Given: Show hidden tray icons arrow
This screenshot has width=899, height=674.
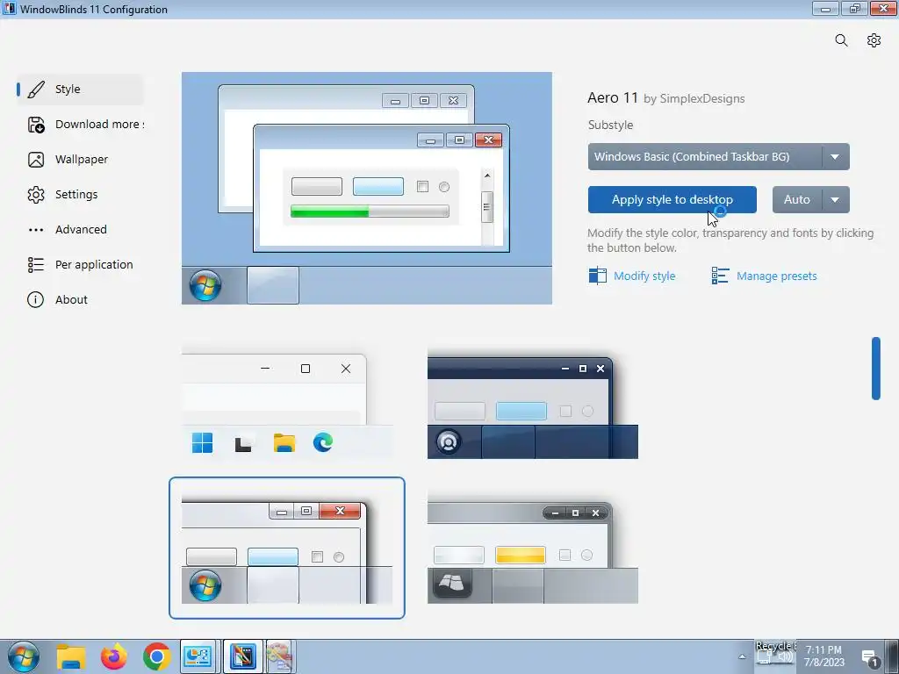Looking at the screenshot, I should 742,656.
